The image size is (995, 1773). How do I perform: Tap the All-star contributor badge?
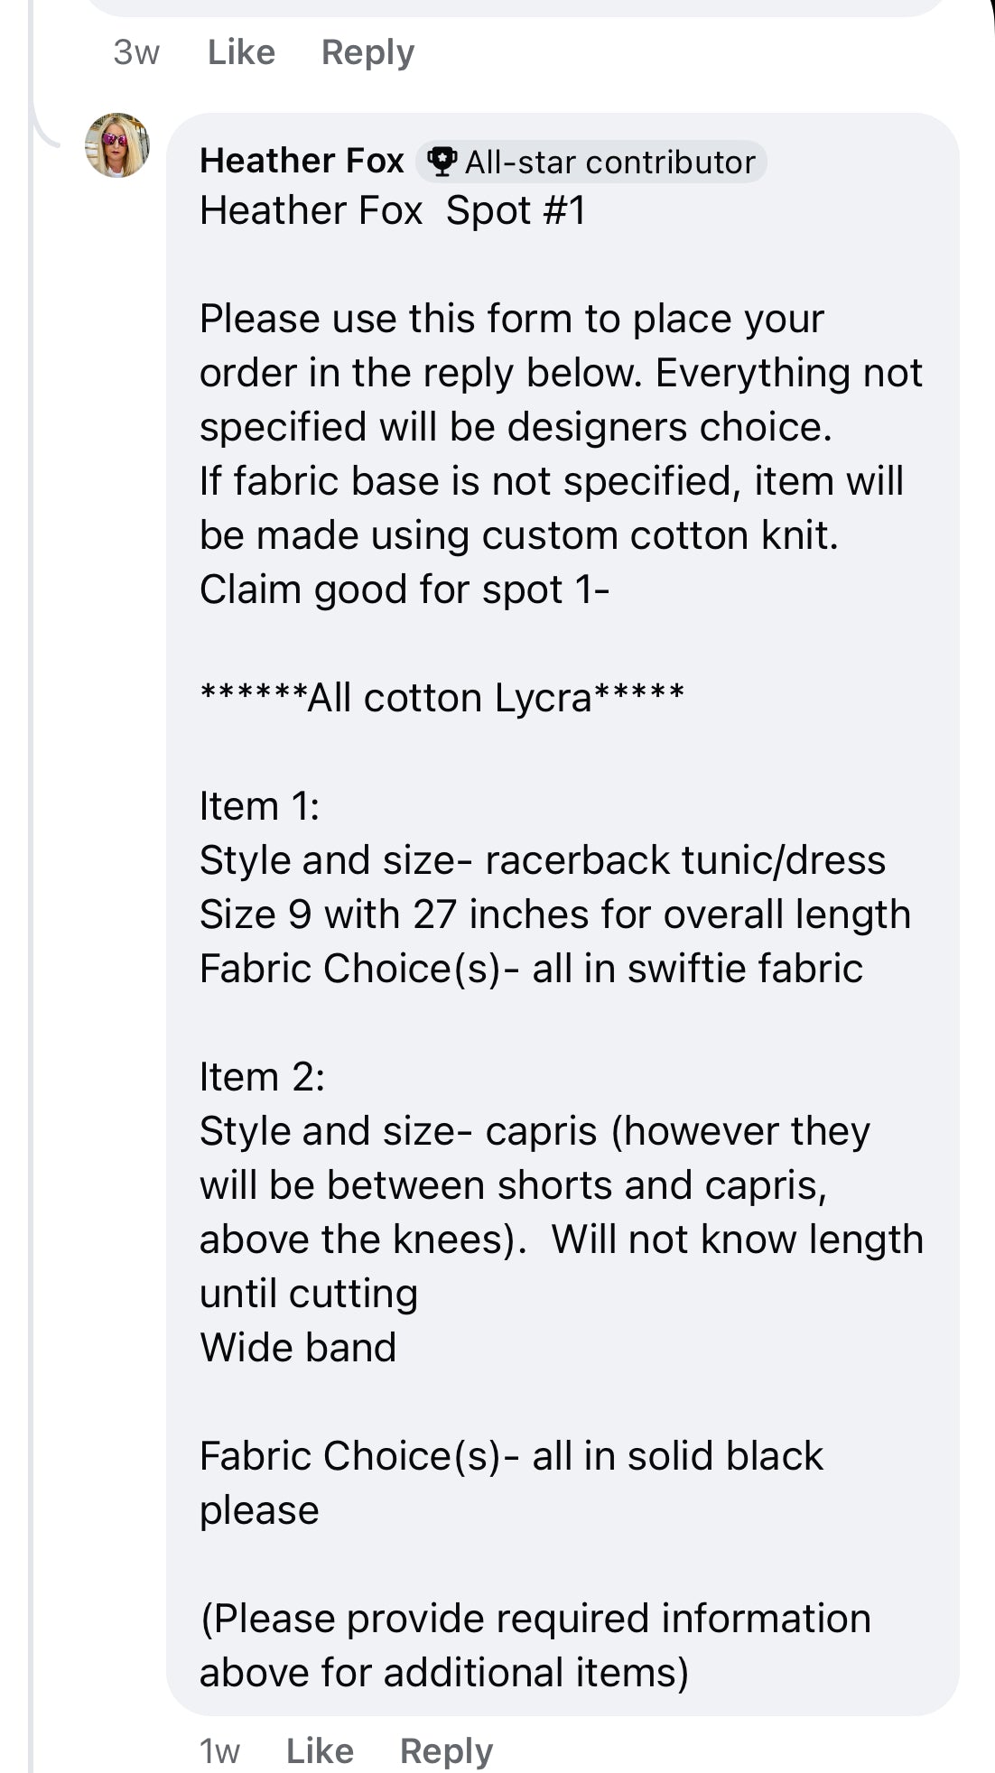point(591,162)
